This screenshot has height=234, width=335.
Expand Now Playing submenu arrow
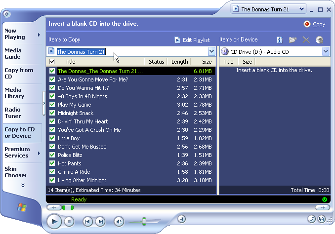[x=39, y=35]
